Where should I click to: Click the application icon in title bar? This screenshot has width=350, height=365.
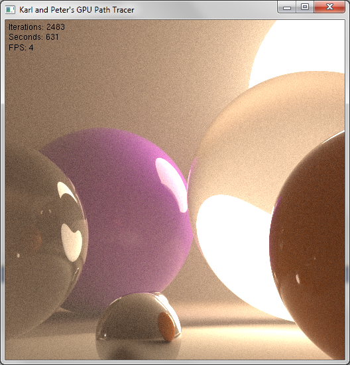click(x=10, y=10)
